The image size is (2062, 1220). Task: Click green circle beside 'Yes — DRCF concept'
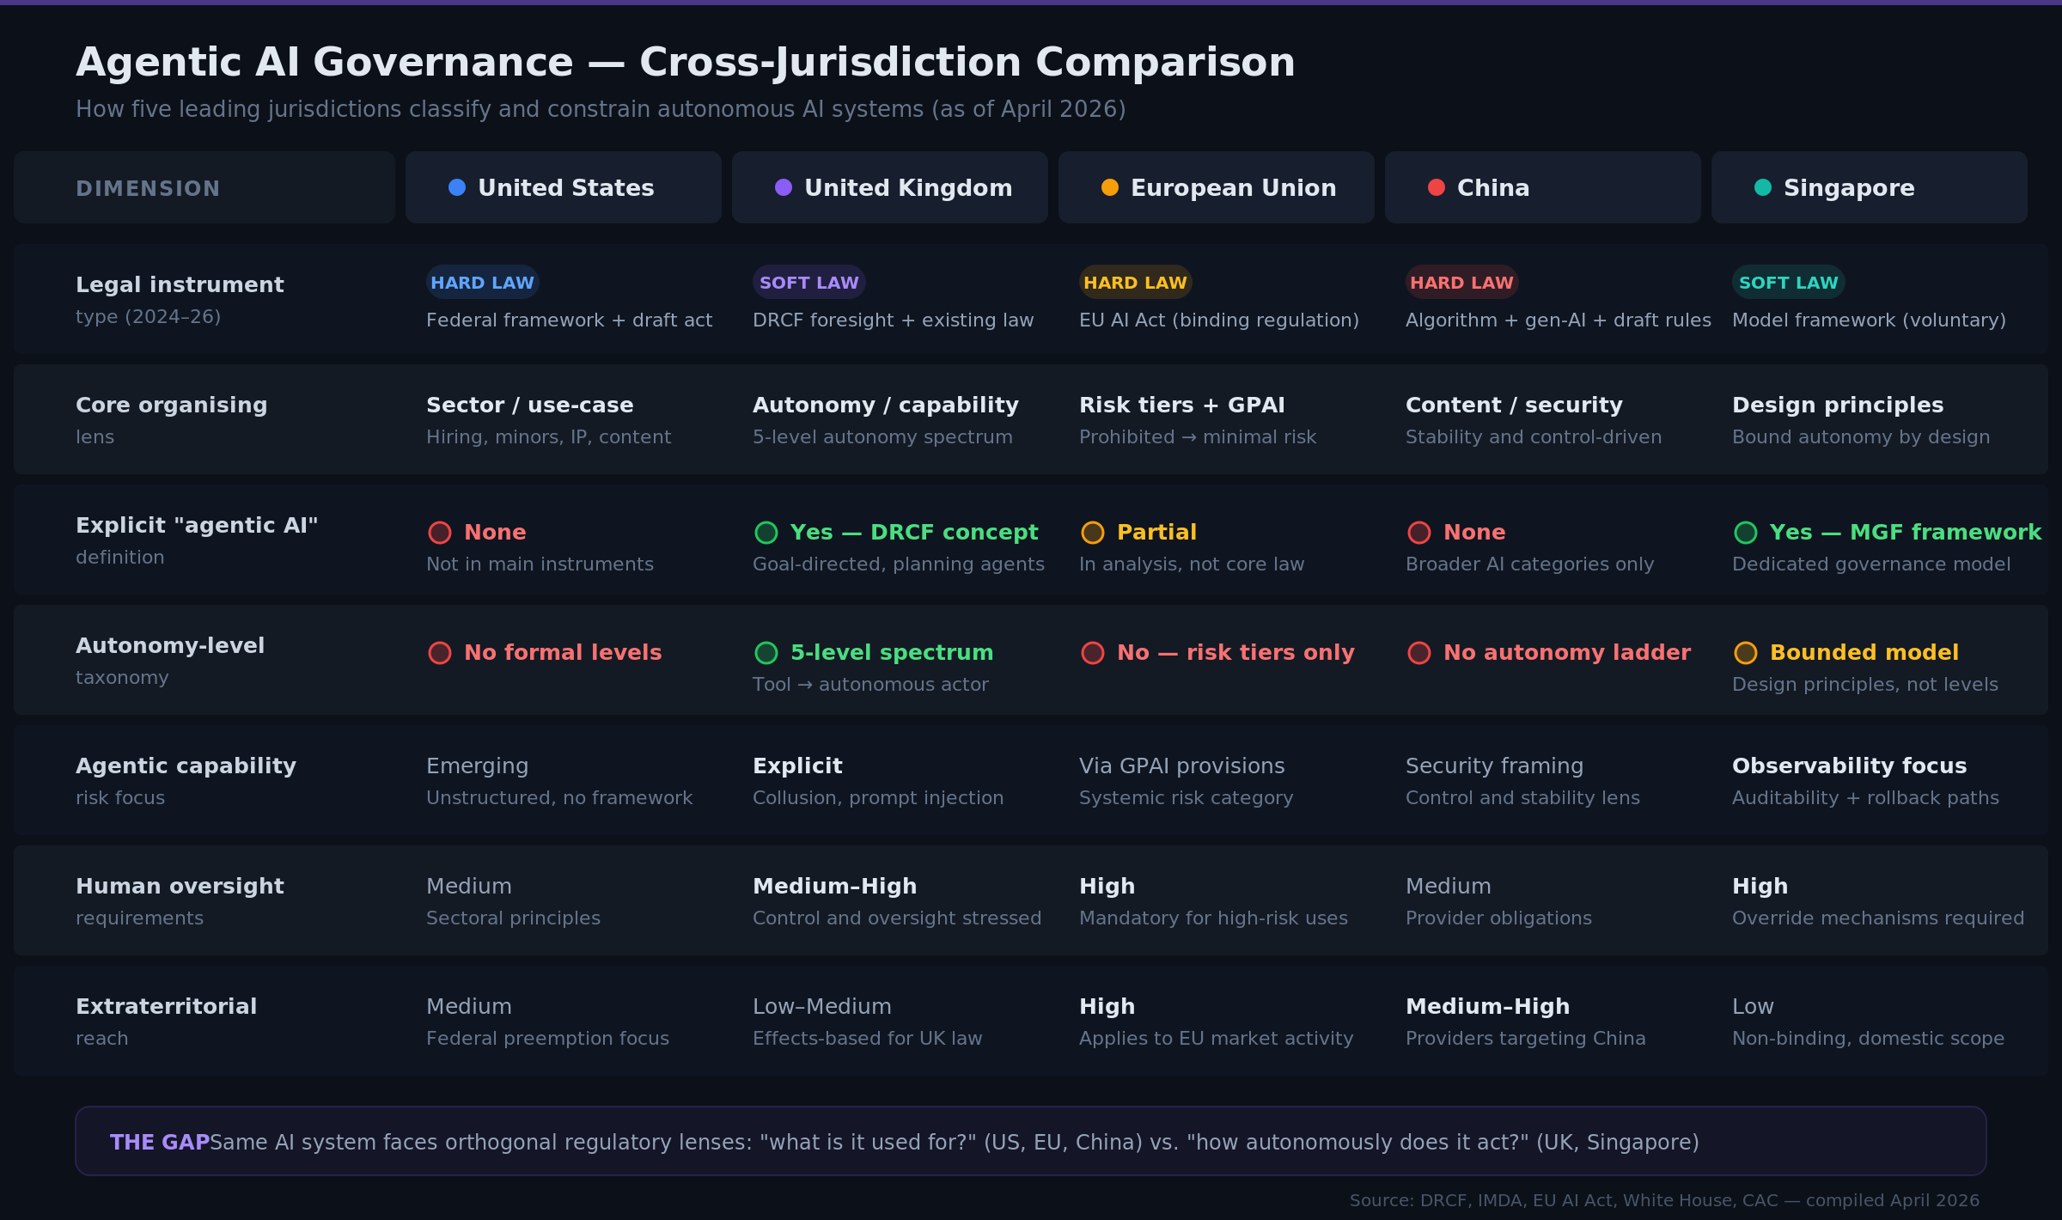tap(766, 533)
